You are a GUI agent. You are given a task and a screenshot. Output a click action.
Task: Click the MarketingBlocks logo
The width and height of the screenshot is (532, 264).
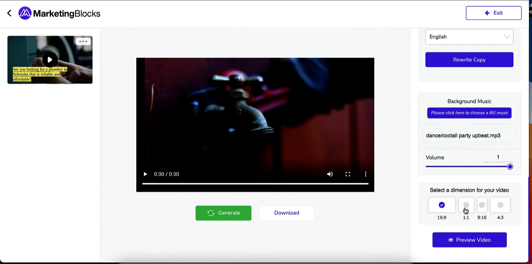coord(59,13)
